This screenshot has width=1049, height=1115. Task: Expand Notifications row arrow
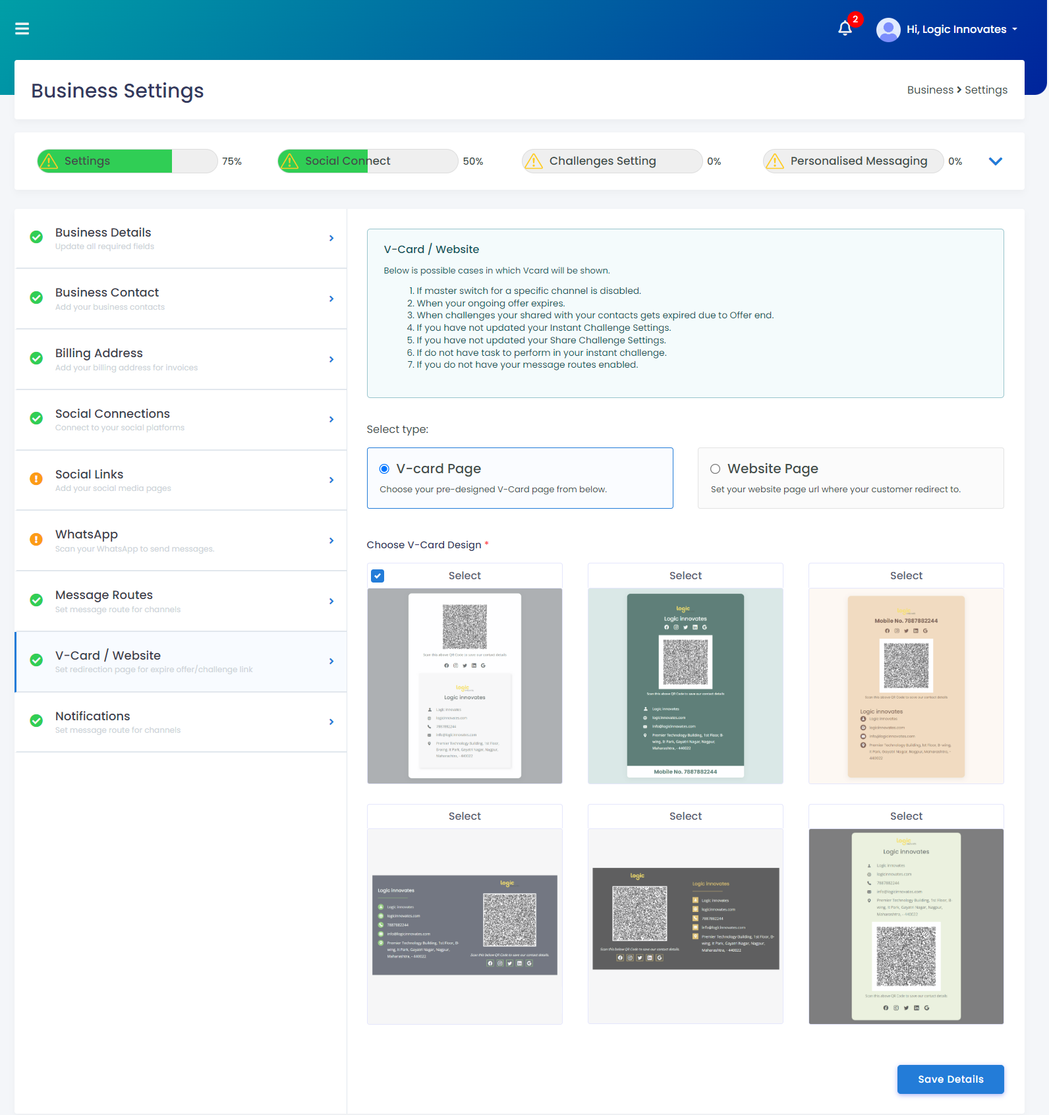tap(331, 722)
